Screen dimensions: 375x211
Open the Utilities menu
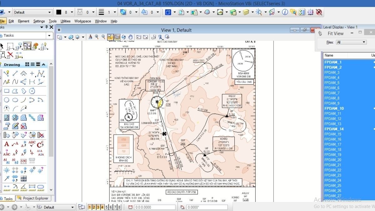pyautogui.click(x=66, y=21)
